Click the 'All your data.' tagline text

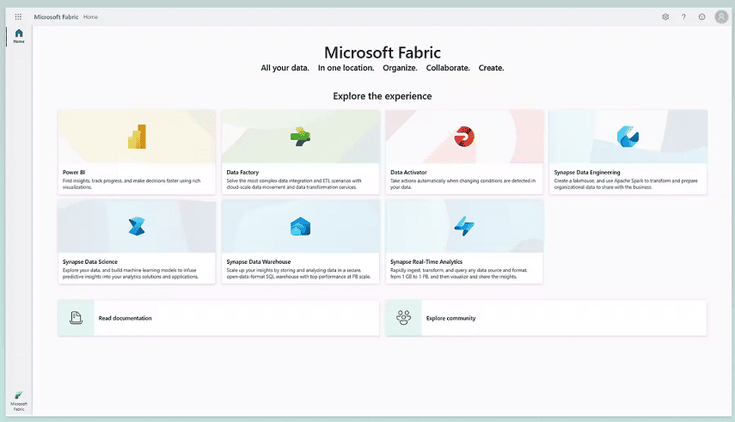coord(285,68)
